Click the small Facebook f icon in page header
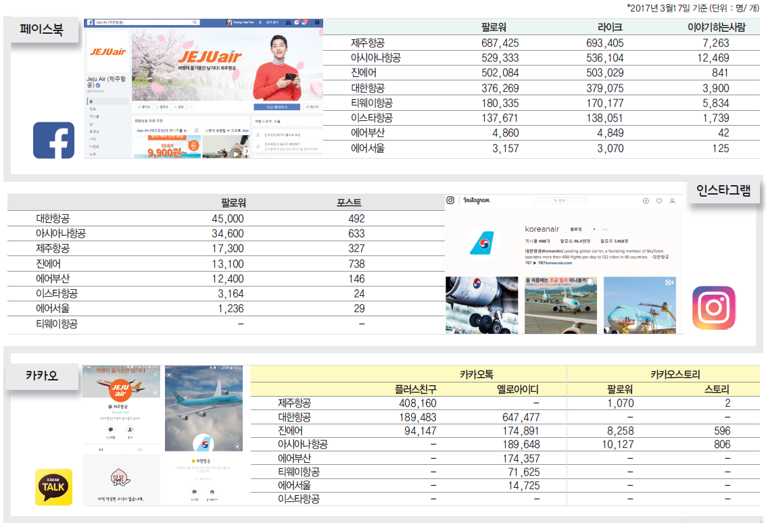 pos(90,22)
